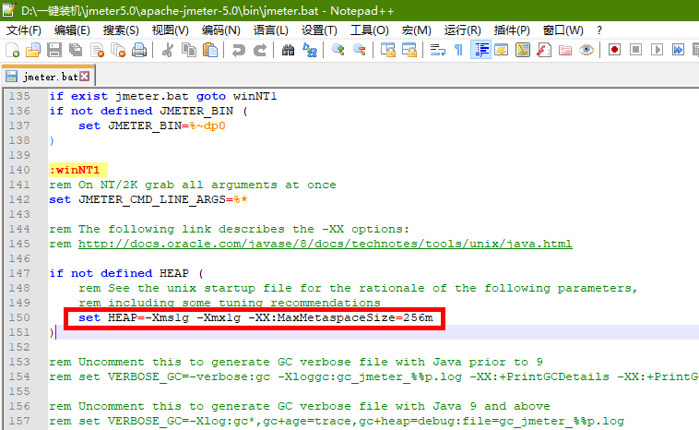Click 'if exist jmeter.bat goto winNT1'
This screenshot has width=699, height=430.
162,96
